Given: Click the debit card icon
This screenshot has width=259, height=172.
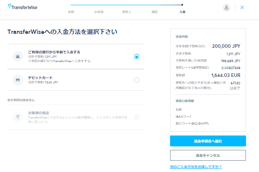Looking at the screenshot, I should click(x=18, y=80).
